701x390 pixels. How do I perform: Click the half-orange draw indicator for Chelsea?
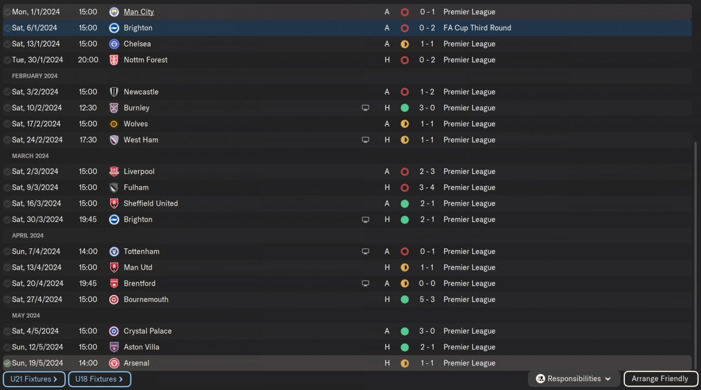(x=405, y=44)
